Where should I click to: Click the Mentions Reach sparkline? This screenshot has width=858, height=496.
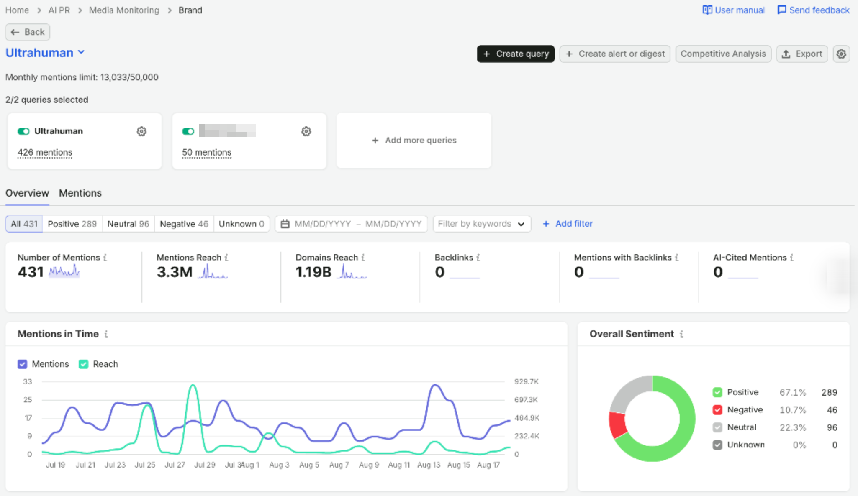click(x=213, y=271)
